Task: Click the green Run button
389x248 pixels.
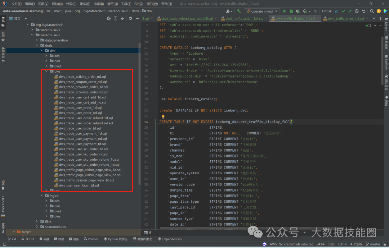Action: click(x=285, y=11)
